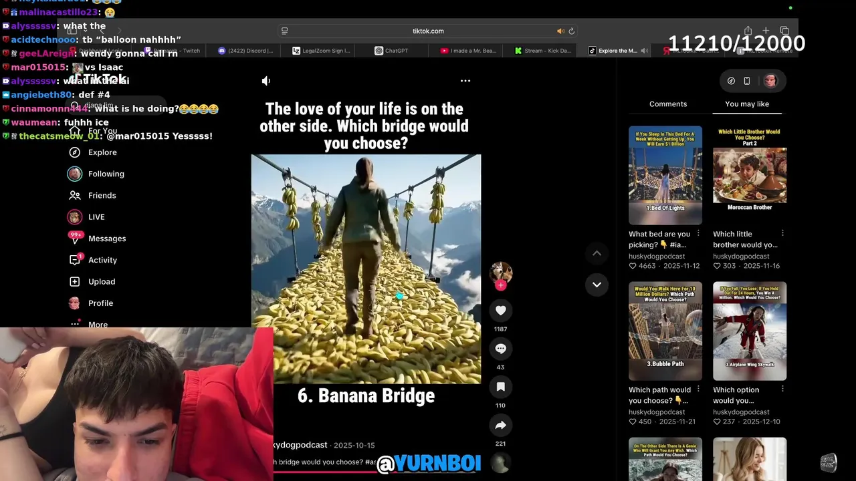This screenshot has height=481, width=856.
Task: Show the Safari tab overview
Action: coord(784,31)
